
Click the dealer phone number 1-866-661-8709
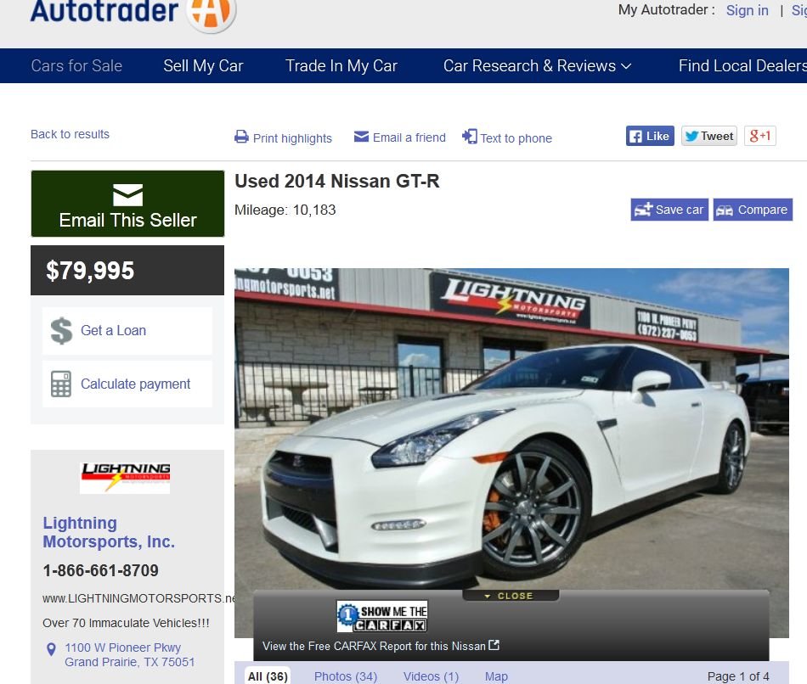[101, 570]
